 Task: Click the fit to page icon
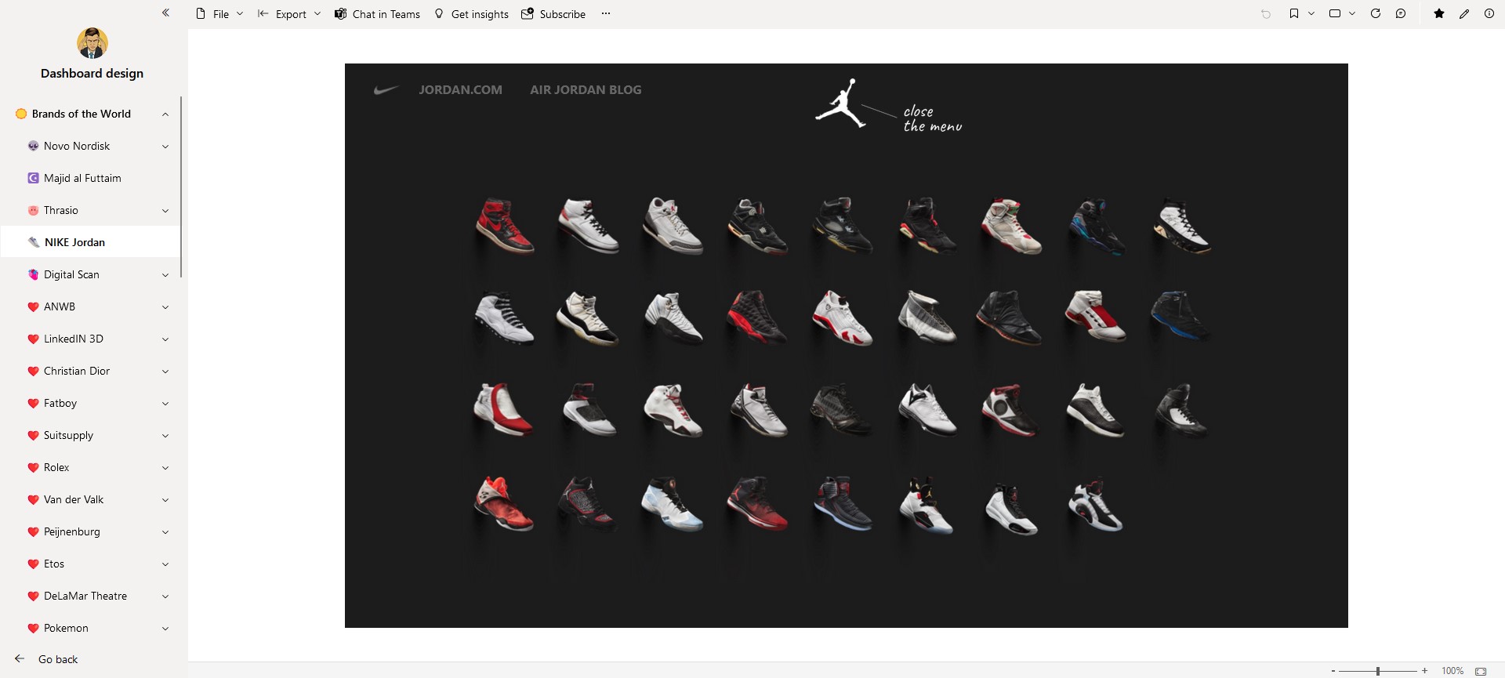[1481, 671]
